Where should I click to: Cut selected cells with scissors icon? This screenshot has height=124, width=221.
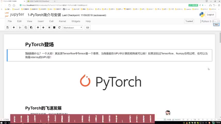20,27
